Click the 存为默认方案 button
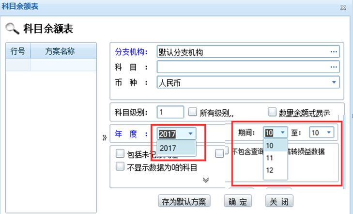353x214 pixels. pos(184,201)
